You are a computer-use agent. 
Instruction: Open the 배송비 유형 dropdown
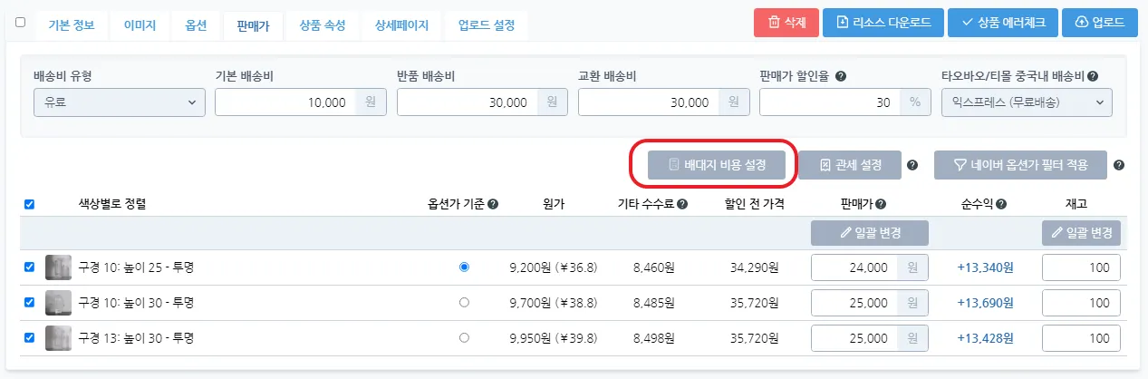pyautogui.click(x=120, y=102)
